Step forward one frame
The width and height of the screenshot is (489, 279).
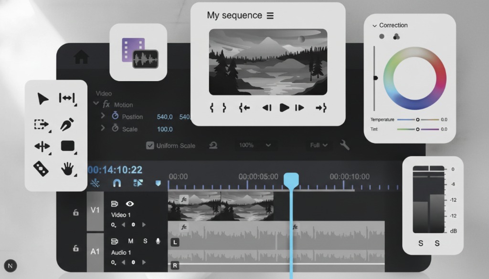tap(299, 108)
